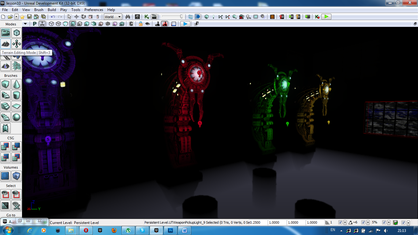This screenshot has width=418, height=235.
Task: Open the Build menu
Action: click(x=52, y=10)
